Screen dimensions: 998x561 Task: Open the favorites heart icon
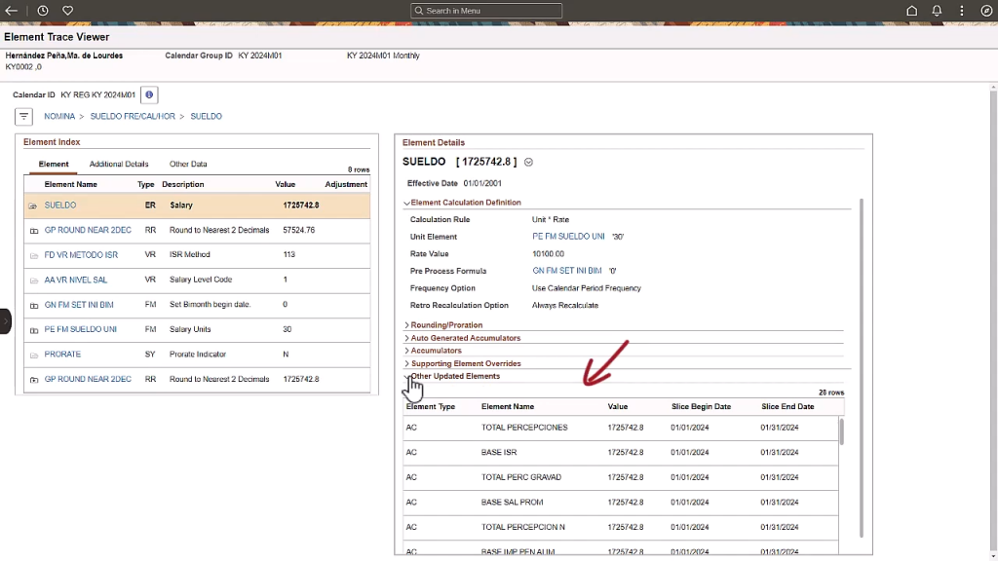67,10
